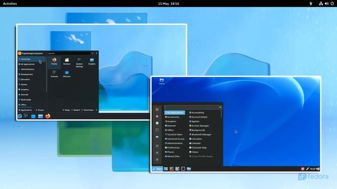Select All Applications in Cinnamon menu

point(175,113)
